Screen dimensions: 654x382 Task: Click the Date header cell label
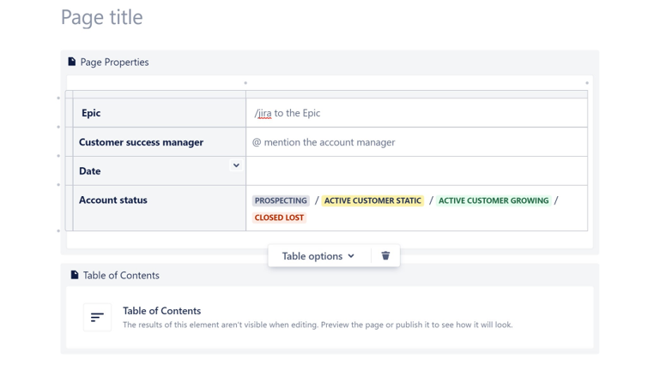tap(90, 171)
